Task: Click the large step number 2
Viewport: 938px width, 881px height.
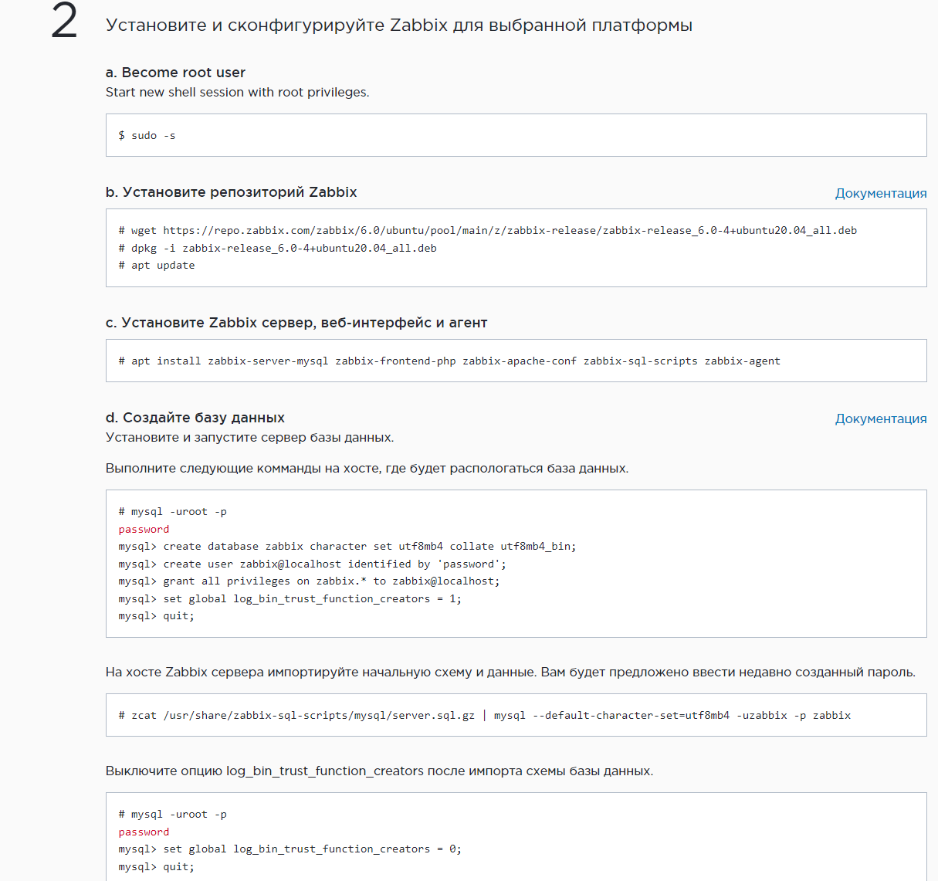Action: 64,22
